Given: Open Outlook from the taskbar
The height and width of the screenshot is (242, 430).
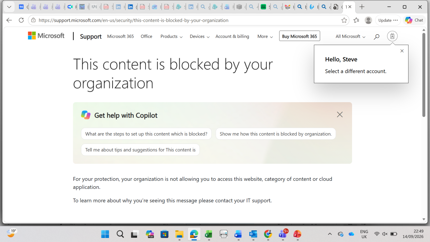Looking at the screenshot, I should click(253, 234).
